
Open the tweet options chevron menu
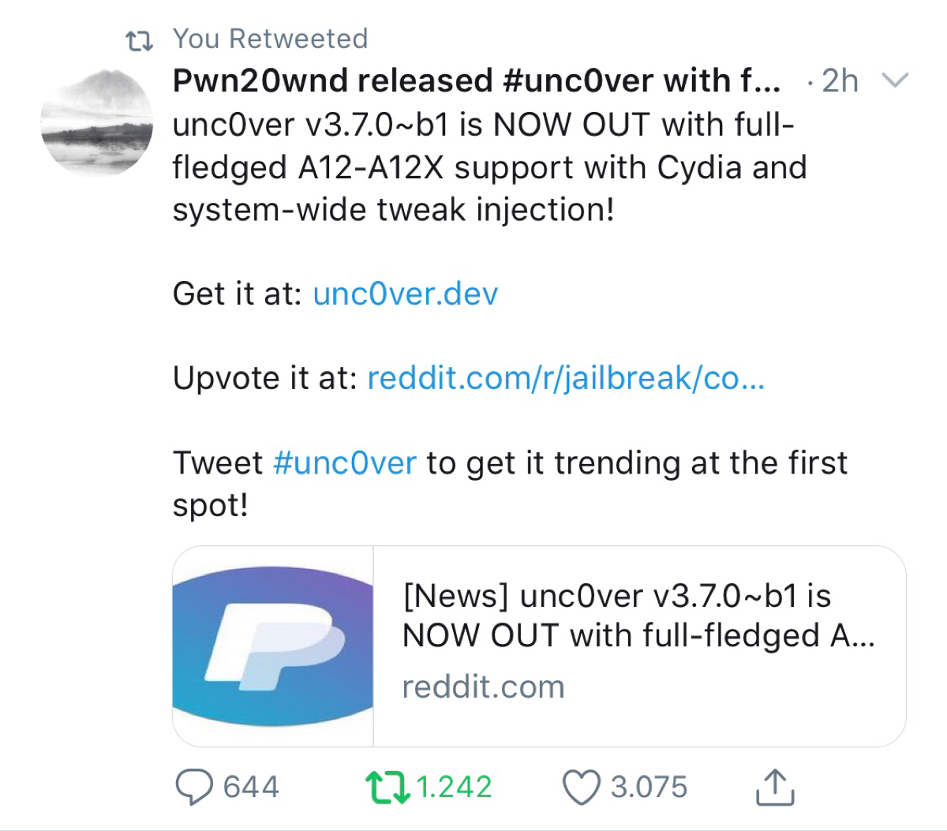click(x=895, y=80)
